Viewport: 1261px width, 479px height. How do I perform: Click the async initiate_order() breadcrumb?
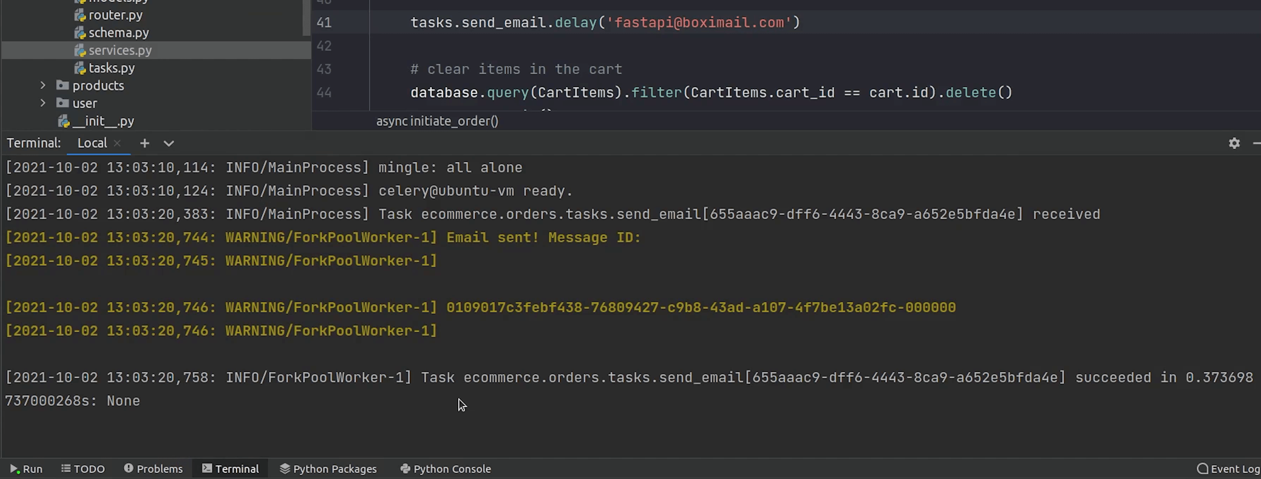(x=436, y=121)
